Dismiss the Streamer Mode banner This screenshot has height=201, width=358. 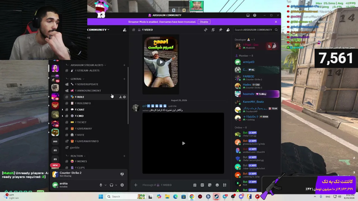(x=276, y=22)
